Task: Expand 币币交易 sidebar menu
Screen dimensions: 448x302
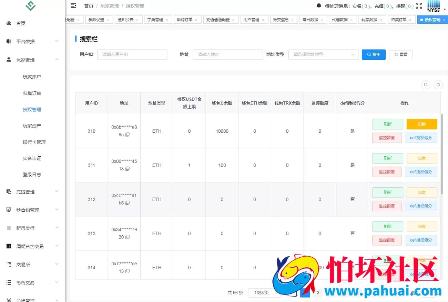Action: click(x=32, y=283)
